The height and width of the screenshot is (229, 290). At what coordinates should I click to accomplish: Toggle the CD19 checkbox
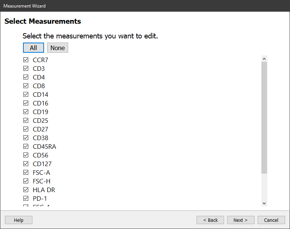click(26, 112)
